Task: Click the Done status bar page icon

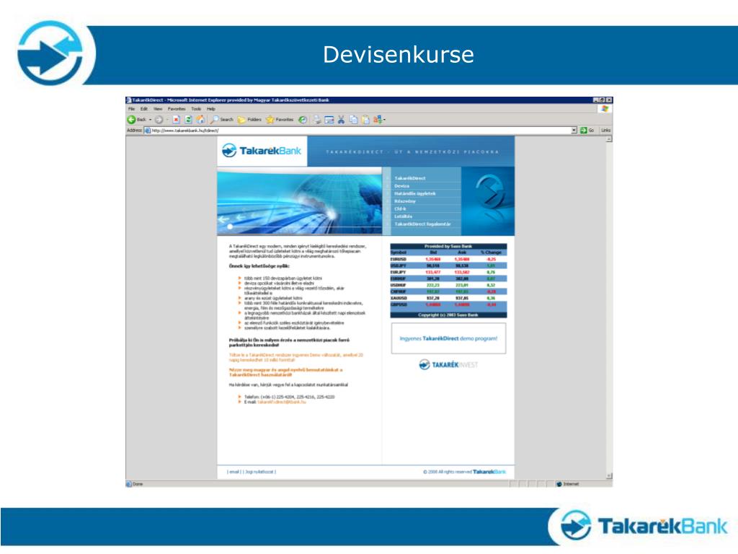Action: pos(129,484)
